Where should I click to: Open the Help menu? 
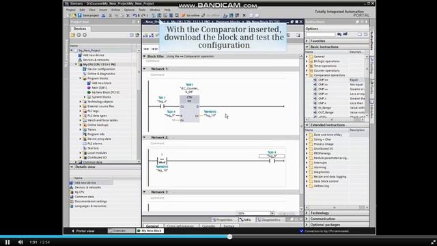167,10
